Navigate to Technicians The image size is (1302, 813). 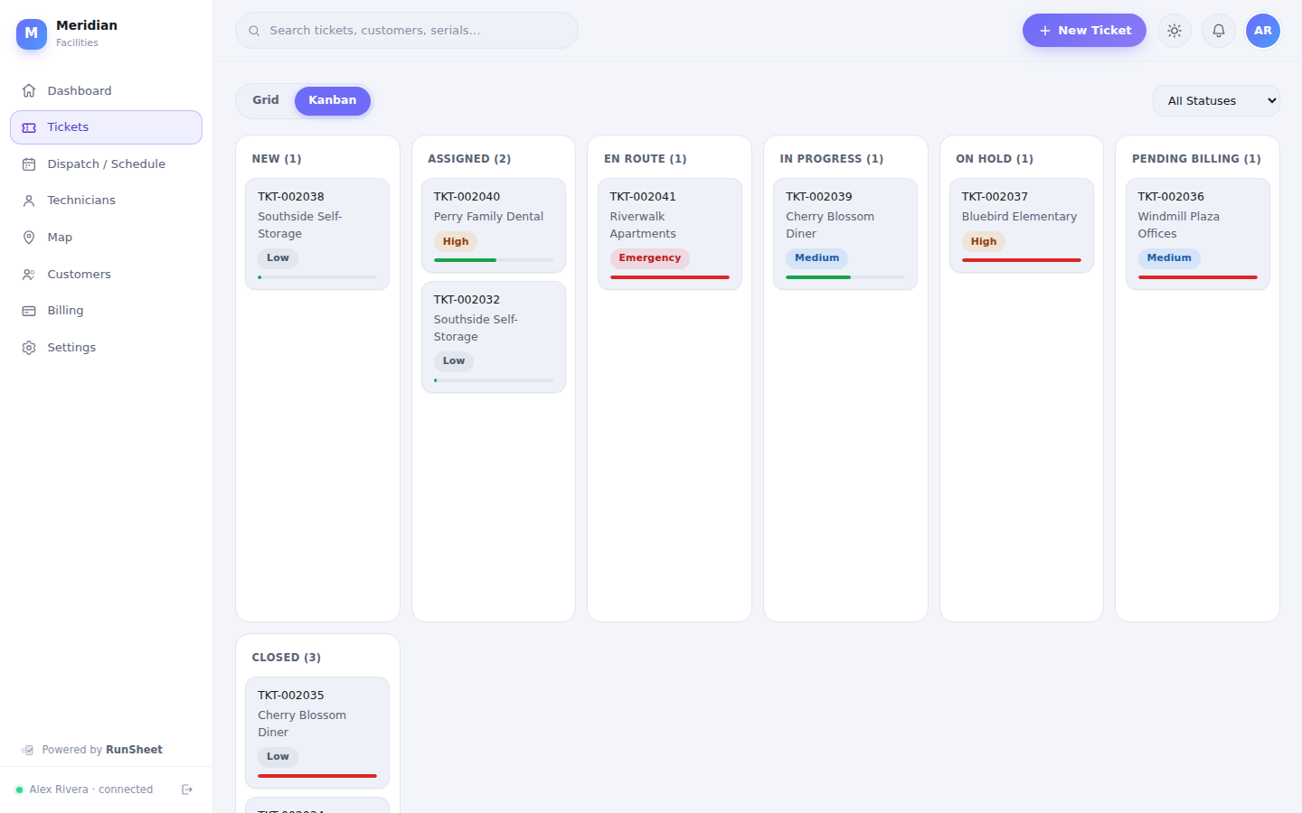106,201
